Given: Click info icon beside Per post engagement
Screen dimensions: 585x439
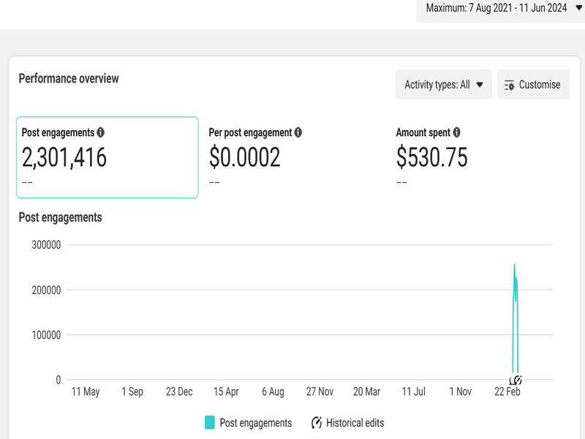Looking at the screenshot, I should point(298,133).
